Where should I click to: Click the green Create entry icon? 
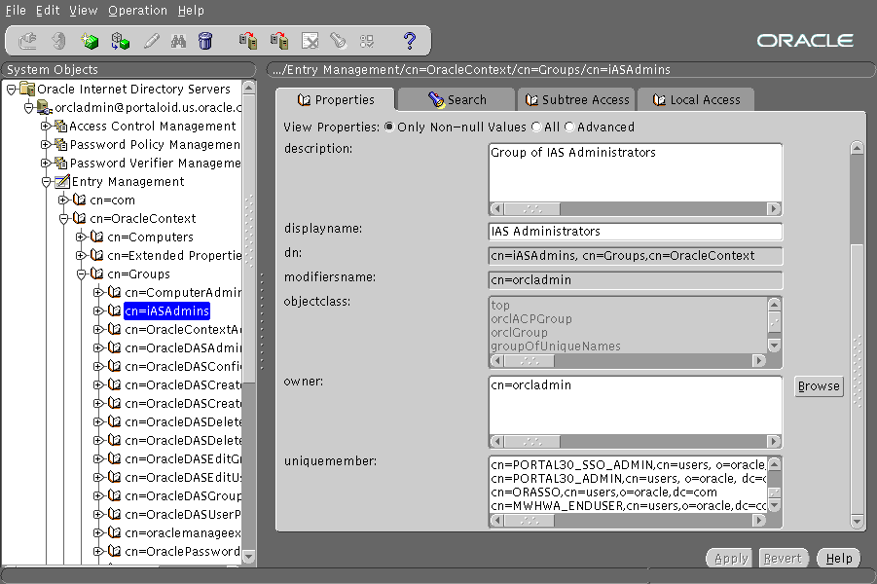point(90,41)
